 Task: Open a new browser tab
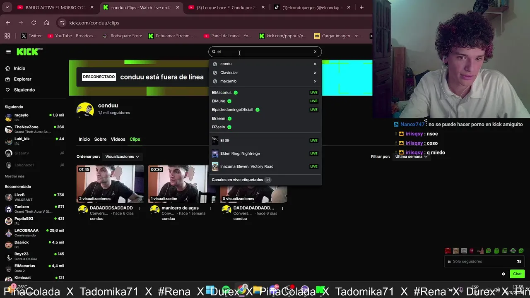(x=361, y=7)
